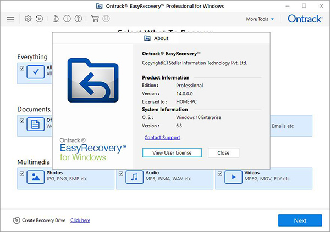Click the user account icon
Viewport: 330px width, 232px height.
coord(106,19)
